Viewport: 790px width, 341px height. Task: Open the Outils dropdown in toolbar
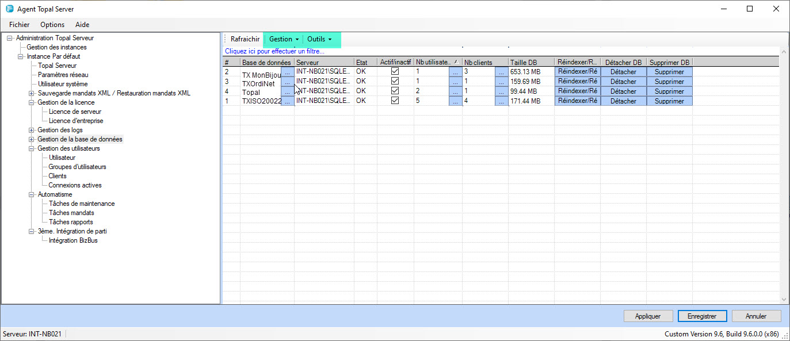point(319,39)
